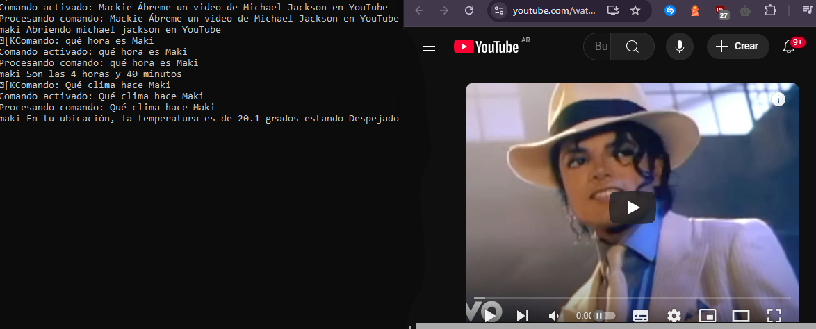
Task: Open video settings gear
Action: [674, 316]
